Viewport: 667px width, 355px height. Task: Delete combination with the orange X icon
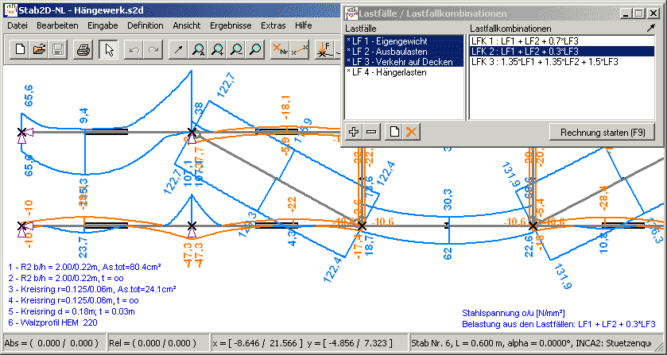[x=411, y=132]
